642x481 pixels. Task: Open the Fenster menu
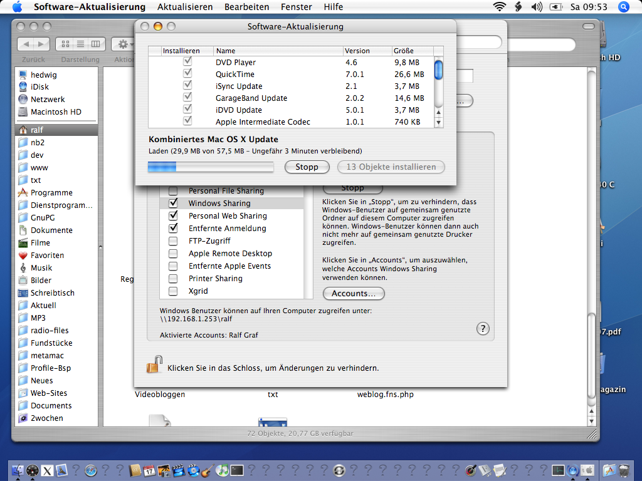[297, 7]
